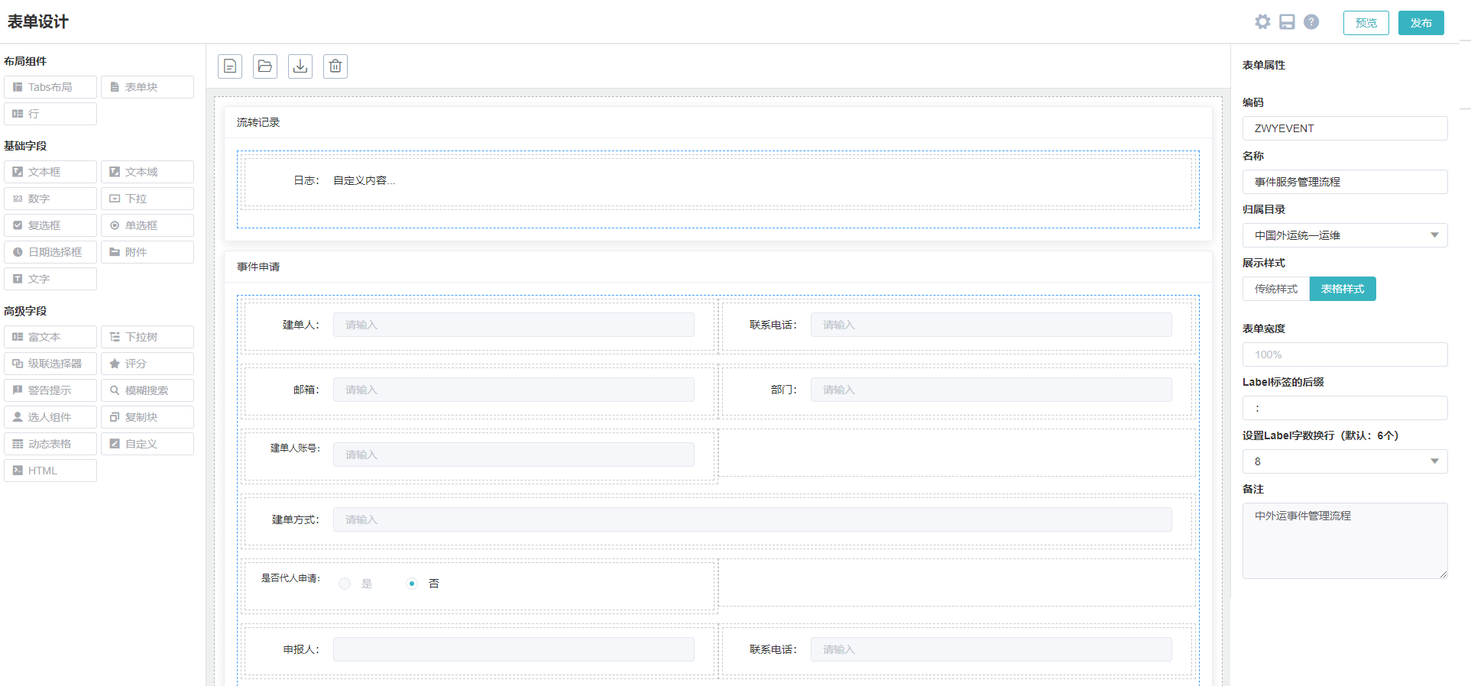Click the 编码 input with ZWYEVENT
This screenshot has height=686, width=1471.
coord(1345,128)
